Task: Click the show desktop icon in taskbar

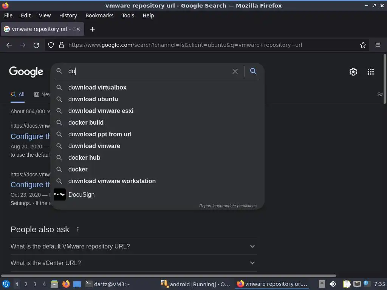Action: [77, 284]
